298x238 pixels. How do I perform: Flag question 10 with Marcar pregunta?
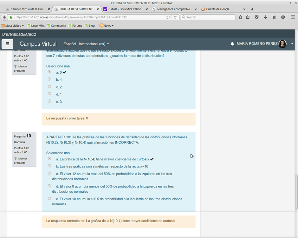coord(20,160)
